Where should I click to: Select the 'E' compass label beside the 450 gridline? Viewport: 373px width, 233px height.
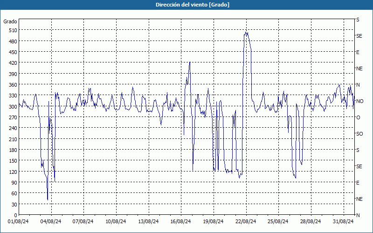358,52
